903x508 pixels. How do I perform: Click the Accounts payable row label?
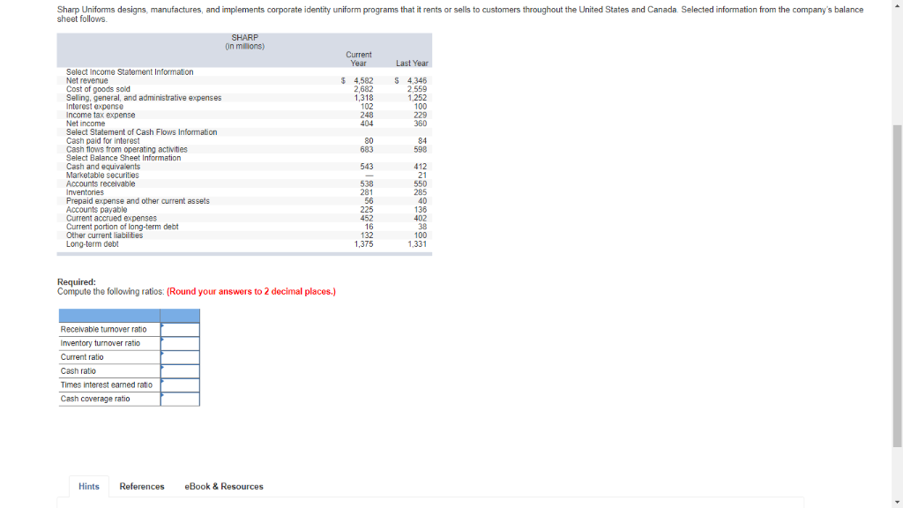(97, 210)
